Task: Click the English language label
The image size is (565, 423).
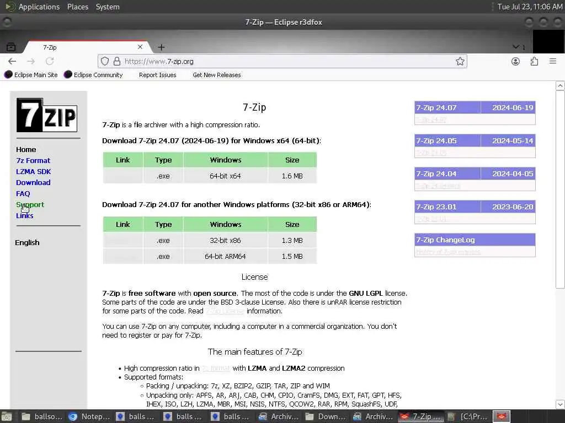Action: pyautogui.click(x=28, y=242)
